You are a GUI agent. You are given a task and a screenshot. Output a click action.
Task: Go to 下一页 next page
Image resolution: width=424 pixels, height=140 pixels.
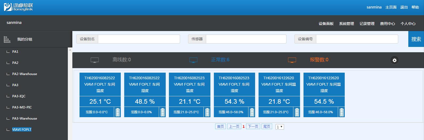click(x=253, y=126)
